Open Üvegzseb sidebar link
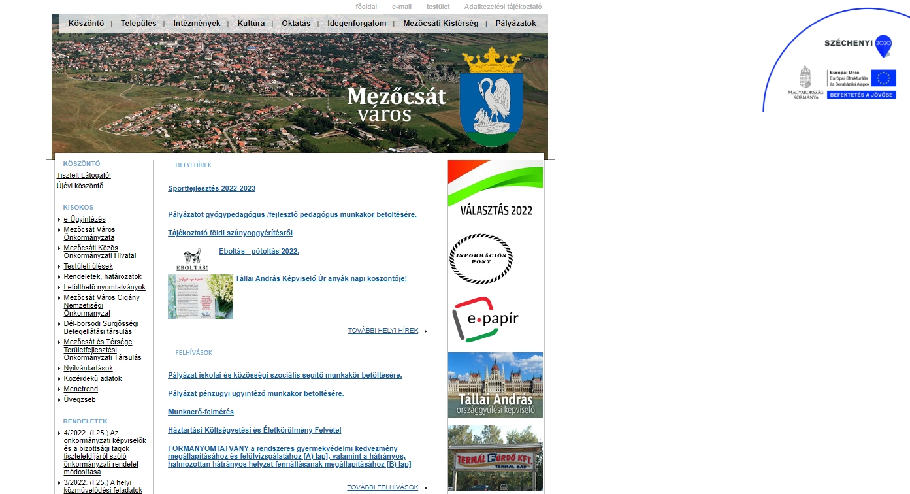 click(80, 400)
